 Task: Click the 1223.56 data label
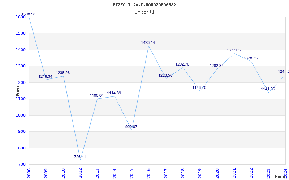[x=165, y=75]
